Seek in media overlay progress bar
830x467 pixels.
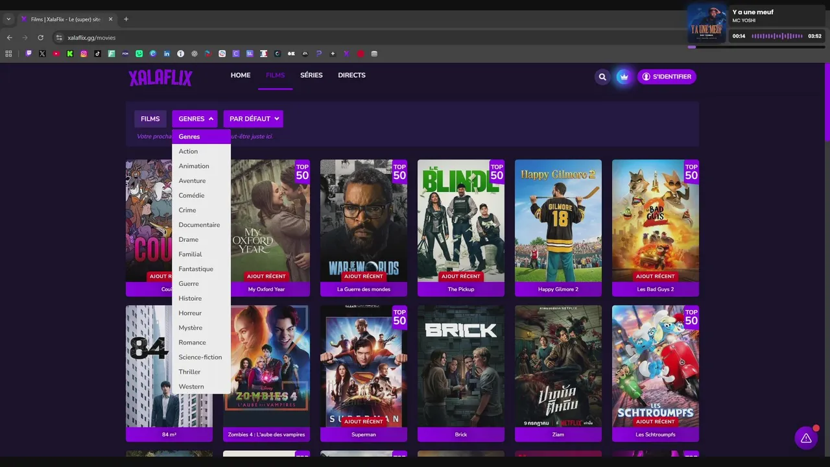point(756,47)
